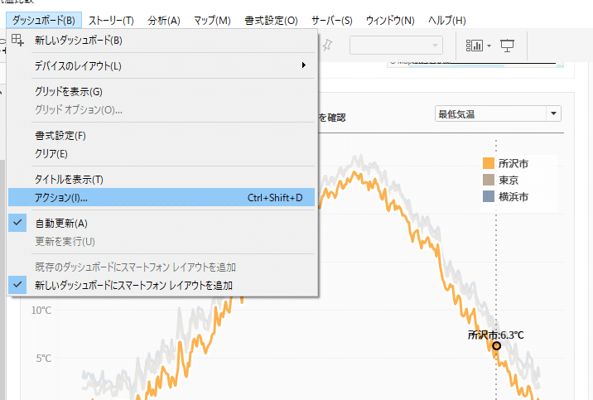Open アクション(I)... dialog entry
This screenshot has height=400, width=593.
(162, 197)
